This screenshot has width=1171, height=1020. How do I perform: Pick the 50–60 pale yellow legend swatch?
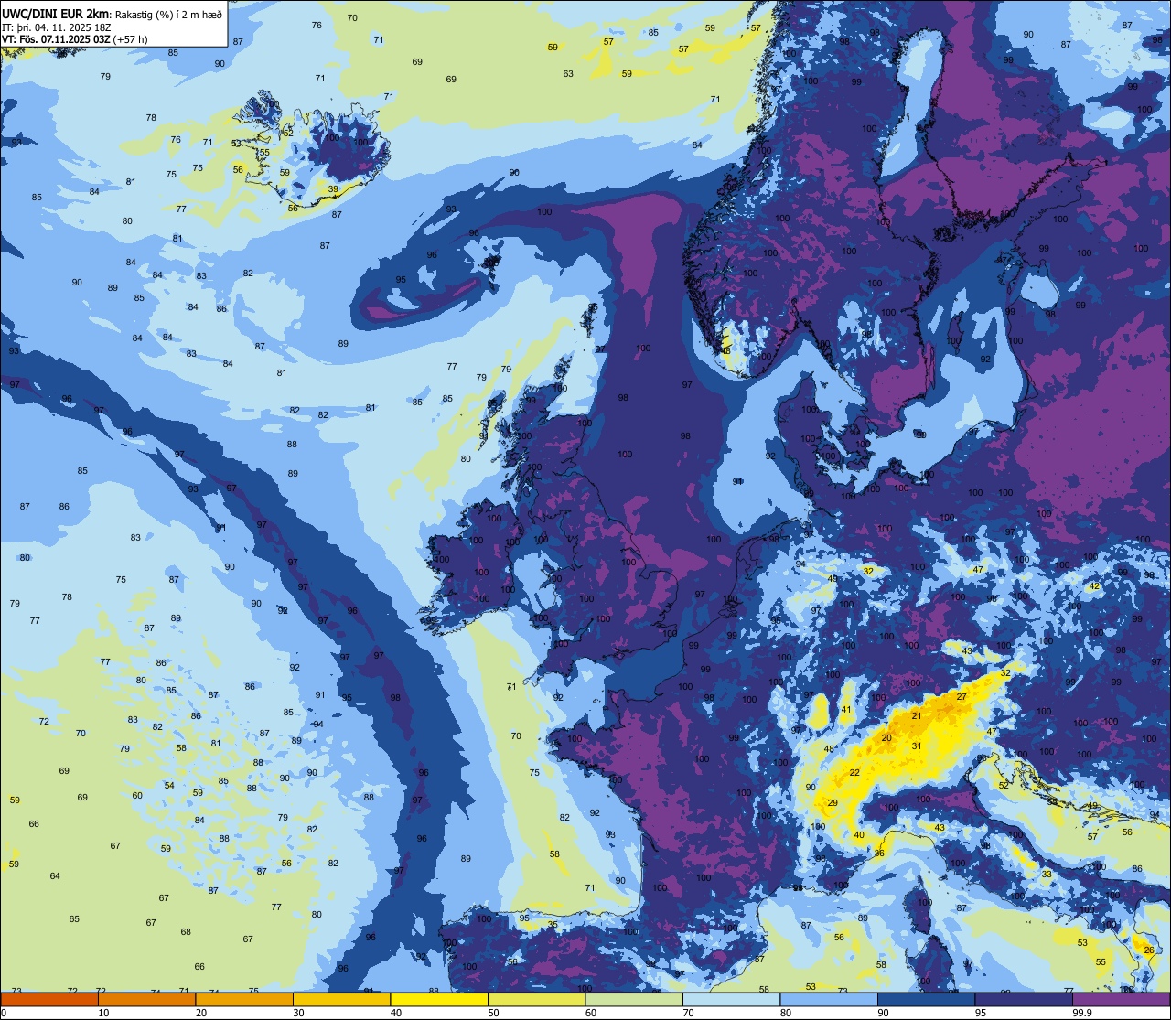coord(536,999)
